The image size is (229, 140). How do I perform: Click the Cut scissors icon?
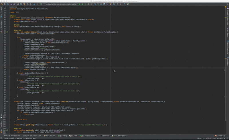(x=17, y=4)
